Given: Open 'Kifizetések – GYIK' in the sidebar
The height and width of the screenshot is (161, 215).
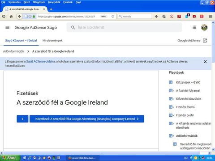Looking at the screenshot, I should [x=188, y=82].
